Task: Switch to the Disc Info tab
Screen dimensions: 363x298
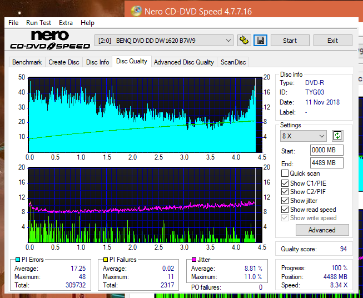Action: pyautogui.click(x=97, y=62)
